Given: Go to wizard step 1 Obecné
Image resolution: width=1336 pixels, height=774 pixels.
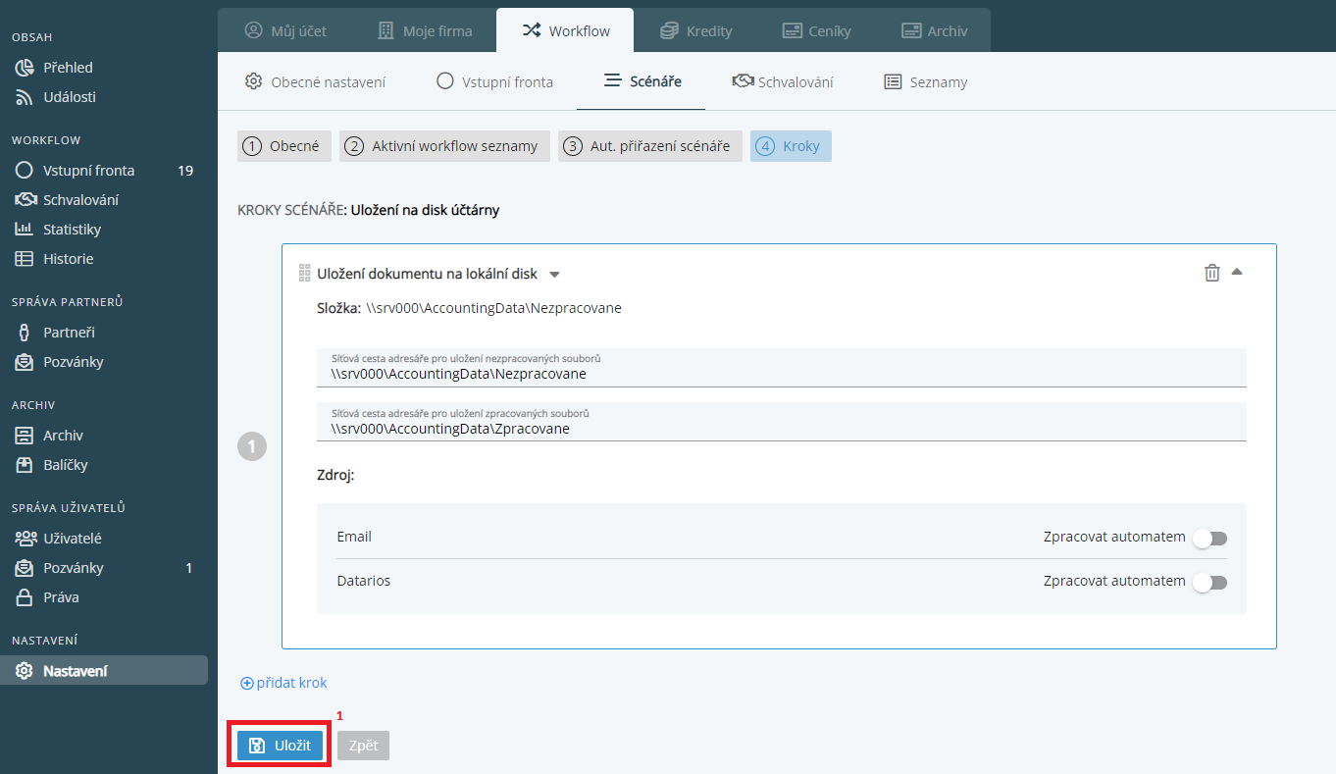Looking at the screenshot, I should pyautogui.click(x=284, y=146).
